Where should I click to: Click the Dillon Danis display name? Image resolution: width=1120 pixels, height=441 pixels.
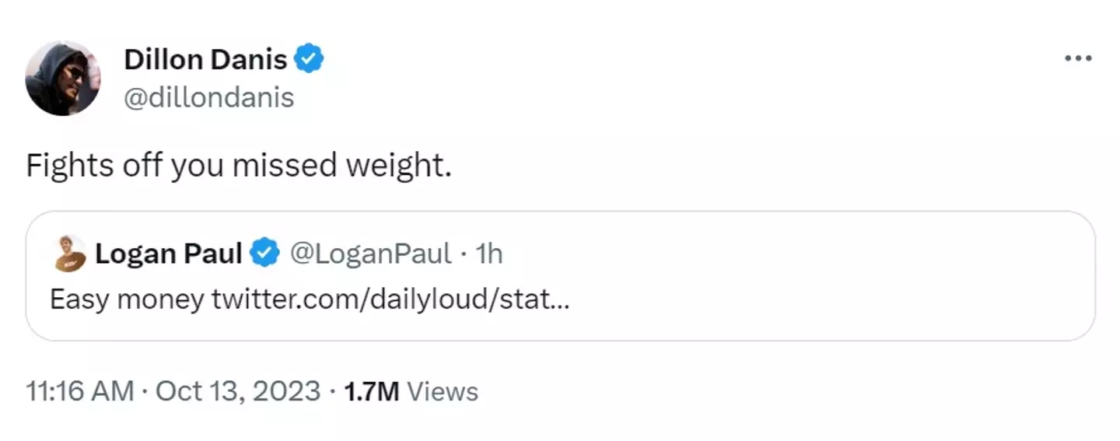tap(205, 59)
